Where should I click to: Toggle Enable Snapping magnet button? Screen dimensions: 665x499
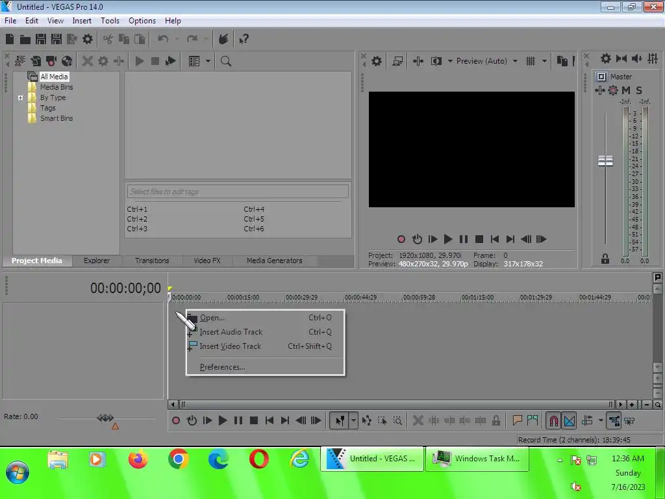click(x=553, y=421)
